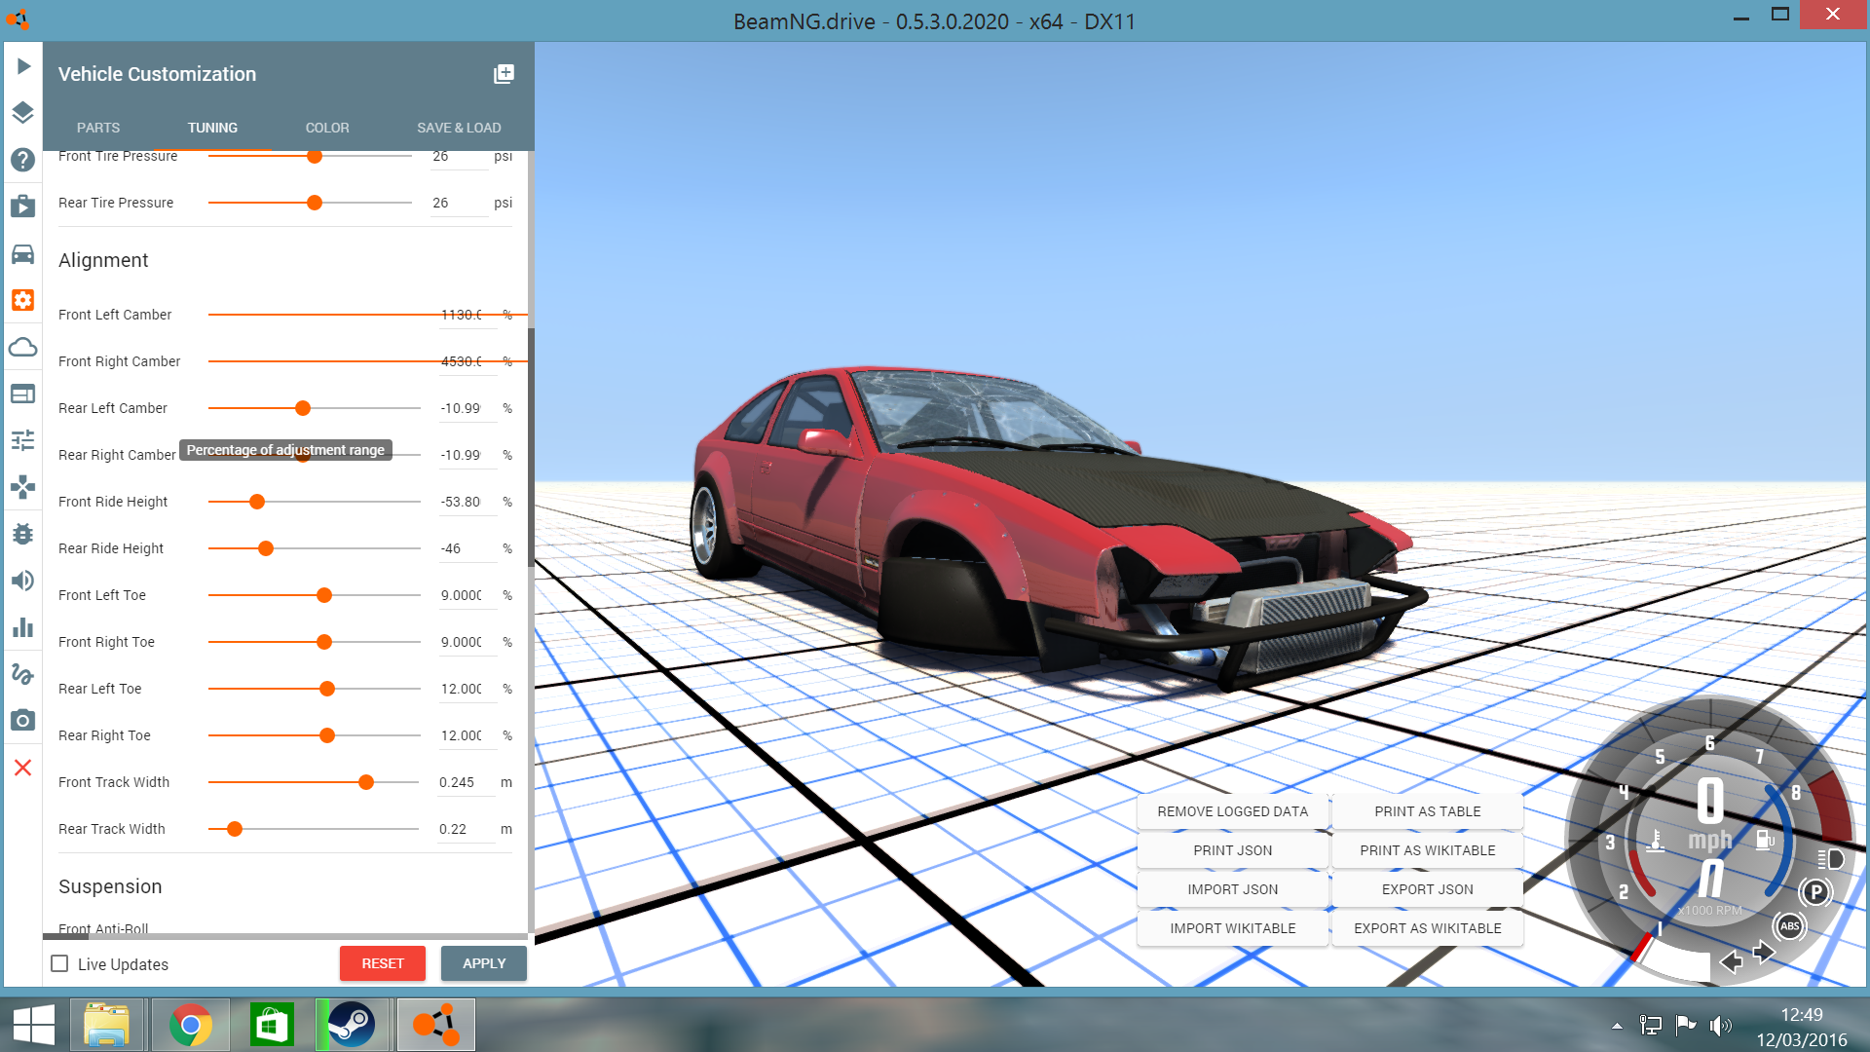
Task: Click PRINT AS WIKITABLE button
Action: coord(1428,850)
